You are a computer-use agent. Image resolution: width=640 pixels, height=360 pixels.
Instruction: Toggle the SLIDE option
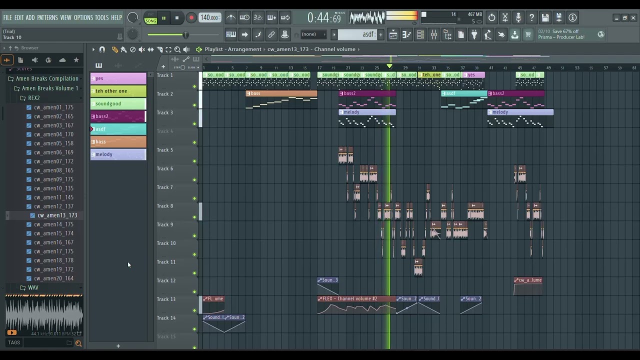pyautogui.click(x=191, y=66)
